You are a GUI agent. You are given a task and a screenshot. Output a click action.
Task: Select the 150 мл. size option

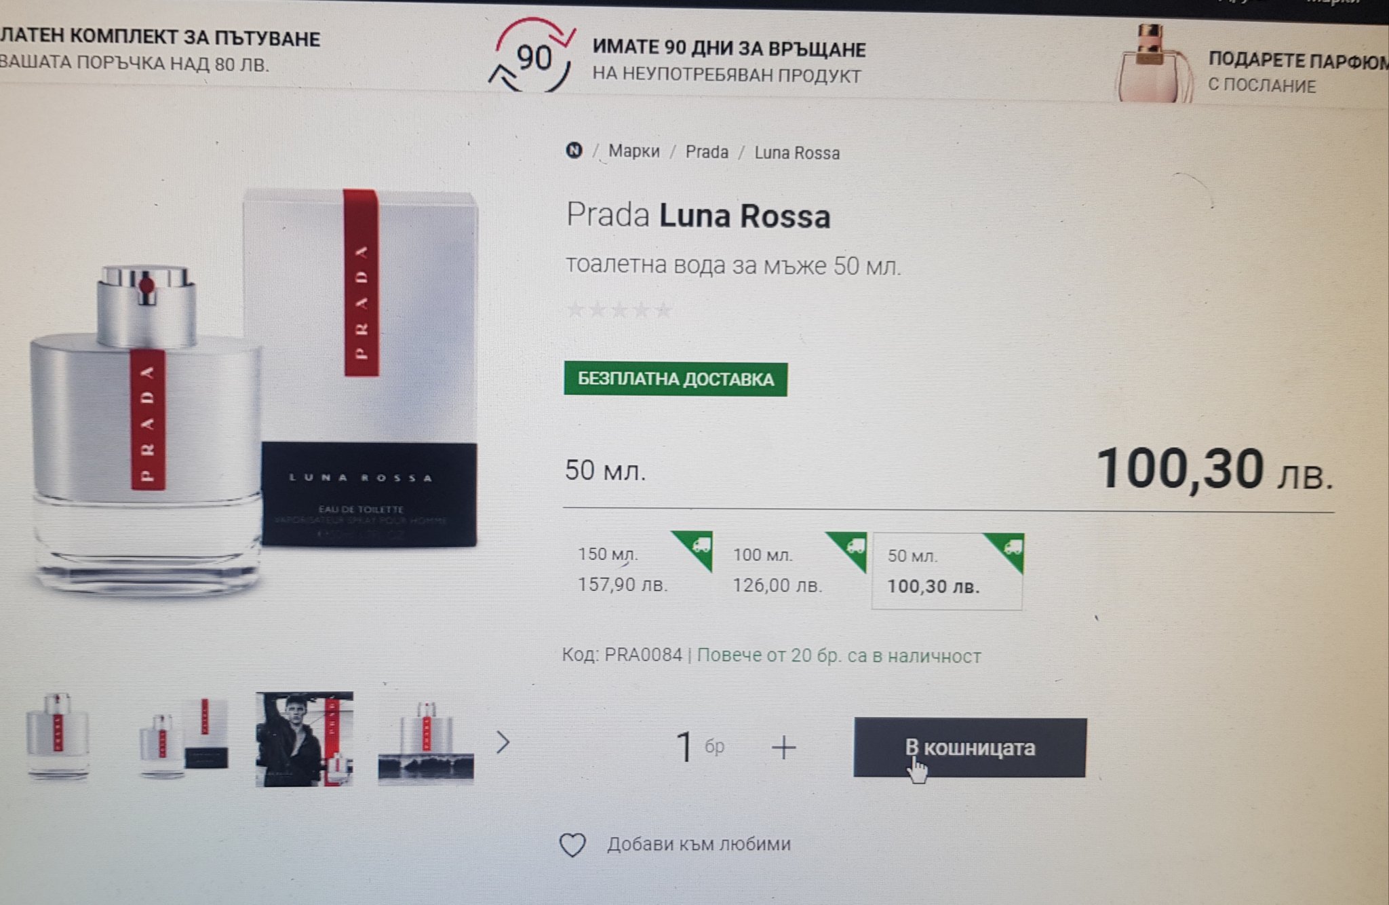[639, 570]
